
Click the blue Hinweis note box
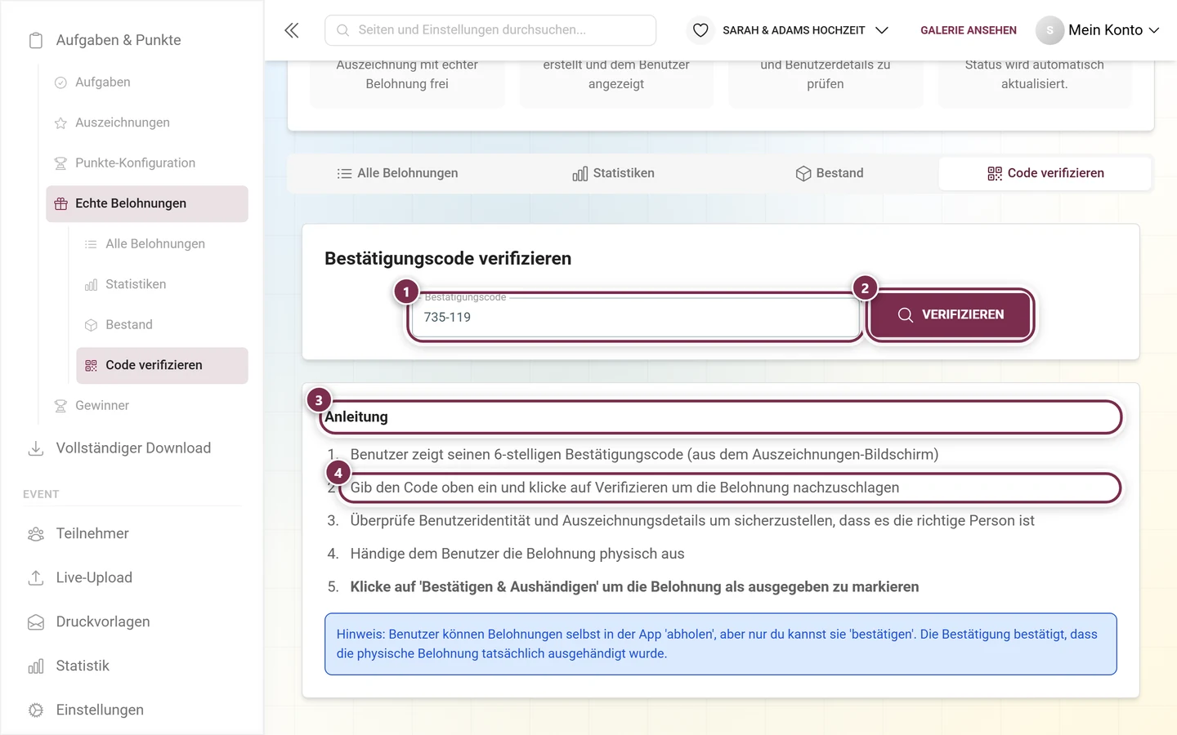pos(721,644)
